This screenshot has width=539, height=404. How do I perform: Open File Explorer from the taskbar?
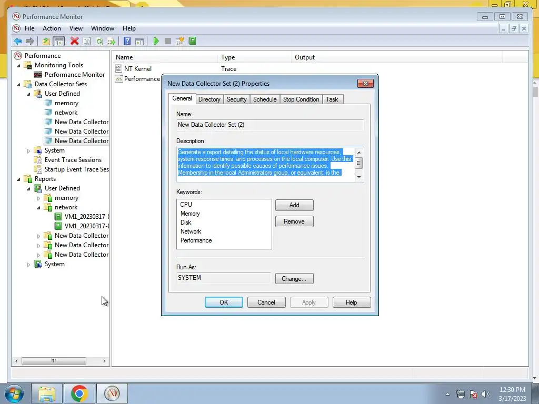click(x=47, y=393)
